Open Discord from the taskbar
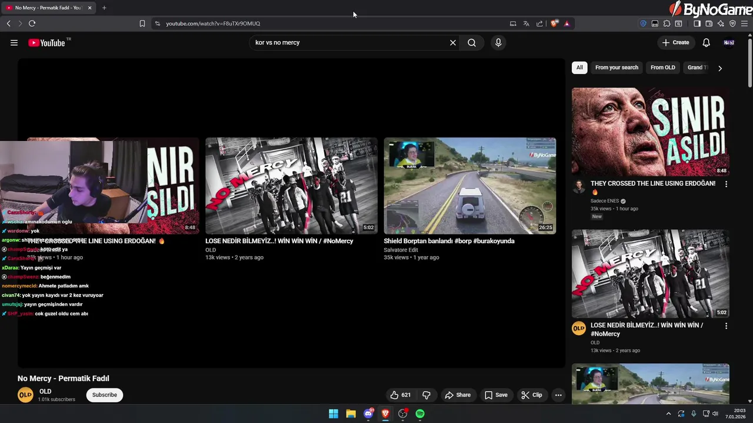This screenshot has height=423, width=753. pos(368,414)
